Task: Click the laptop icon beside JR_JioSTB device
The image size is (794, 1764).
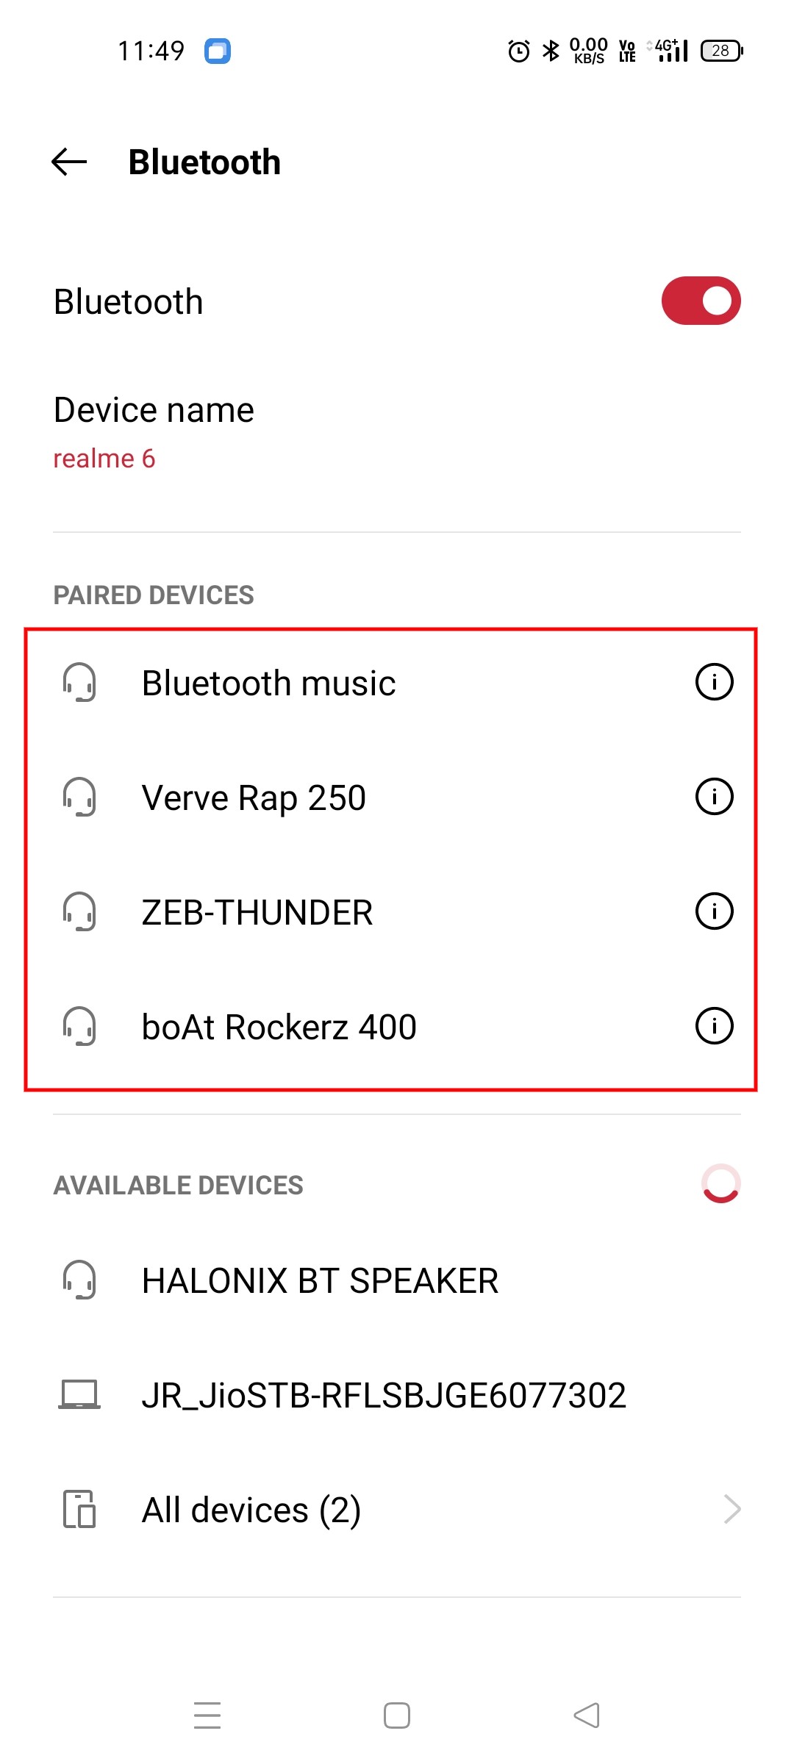Action: [x=80, y=1394]
